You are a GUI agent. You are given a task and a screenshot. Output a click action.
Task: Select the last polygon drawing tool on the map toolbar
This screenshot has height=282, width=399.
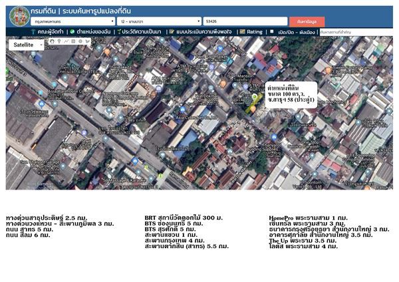click(88, 41)
